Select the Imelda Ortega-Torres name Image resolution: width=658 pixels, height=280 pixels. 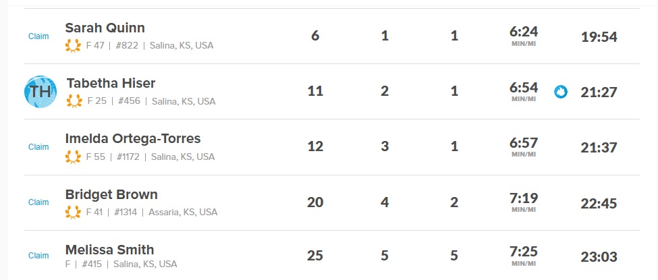point(132,138)
